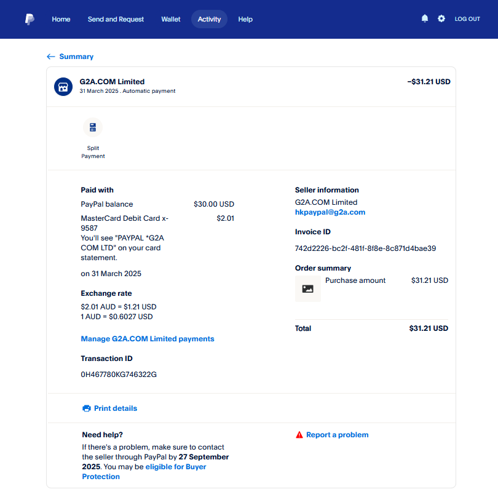Click the Invoice ID value 742d2226-bc2f-481f
The height and width of the screenshot is (500, 498).
(365, 248)
